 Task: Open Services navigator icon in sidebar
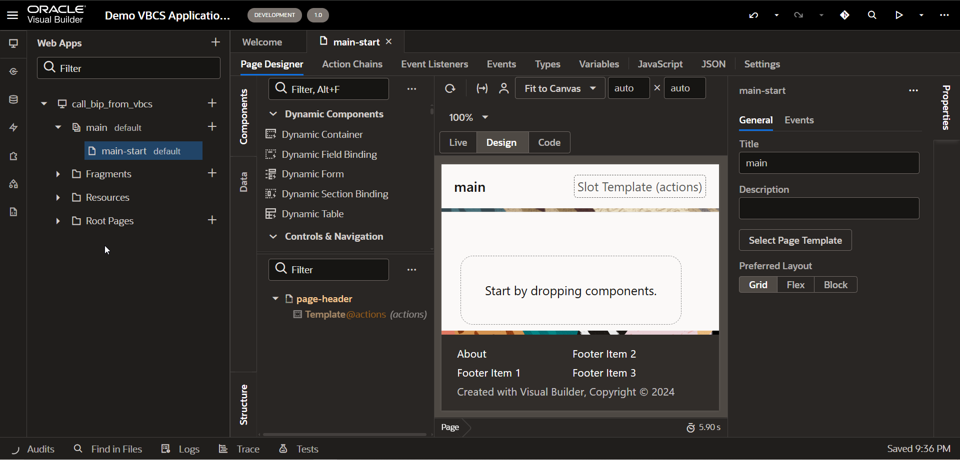[x=13, y=71]
